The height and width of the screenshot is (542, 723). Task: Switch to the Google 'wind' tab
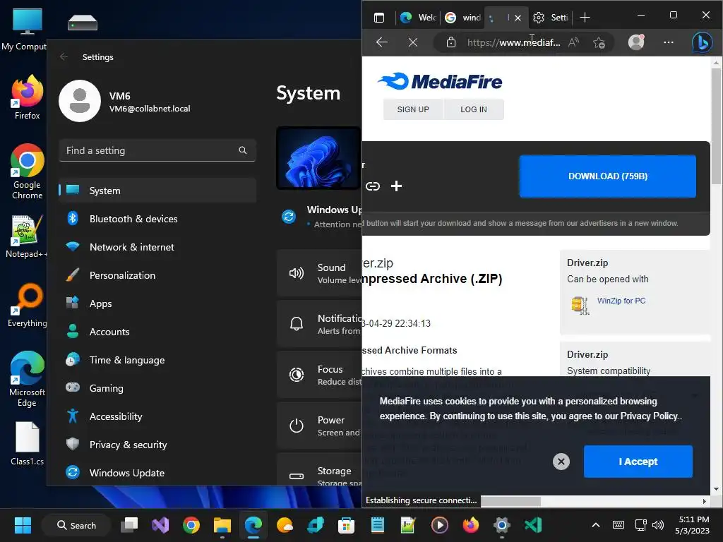(x=462, y=18)
